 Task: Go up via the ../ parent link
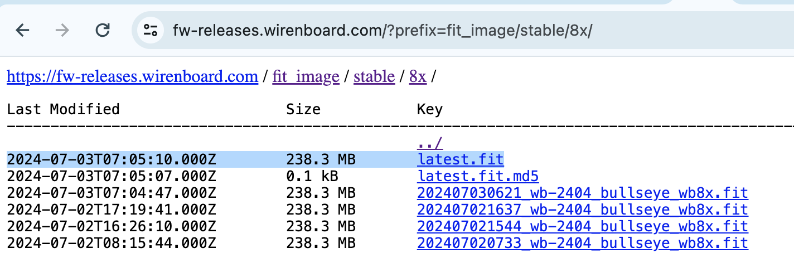point(430,144)
